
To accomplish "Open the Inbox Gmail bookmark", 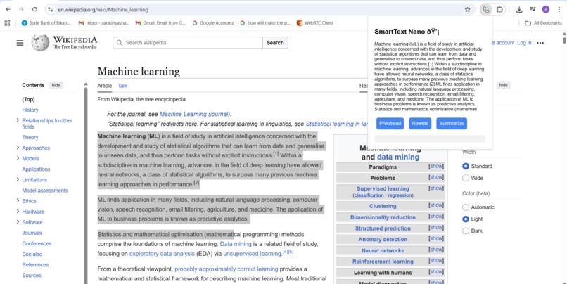I will point(104,23).
